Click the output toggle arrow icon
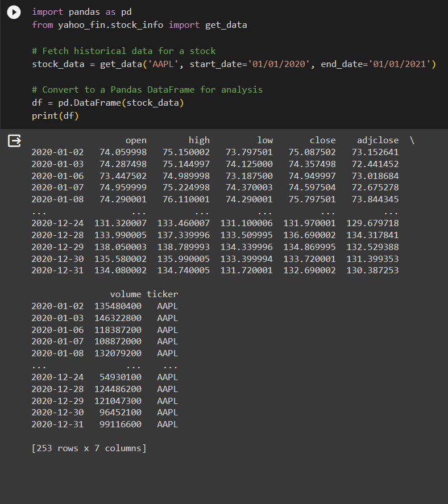Viewport: 448px width, 504px height. coord(14,140)
